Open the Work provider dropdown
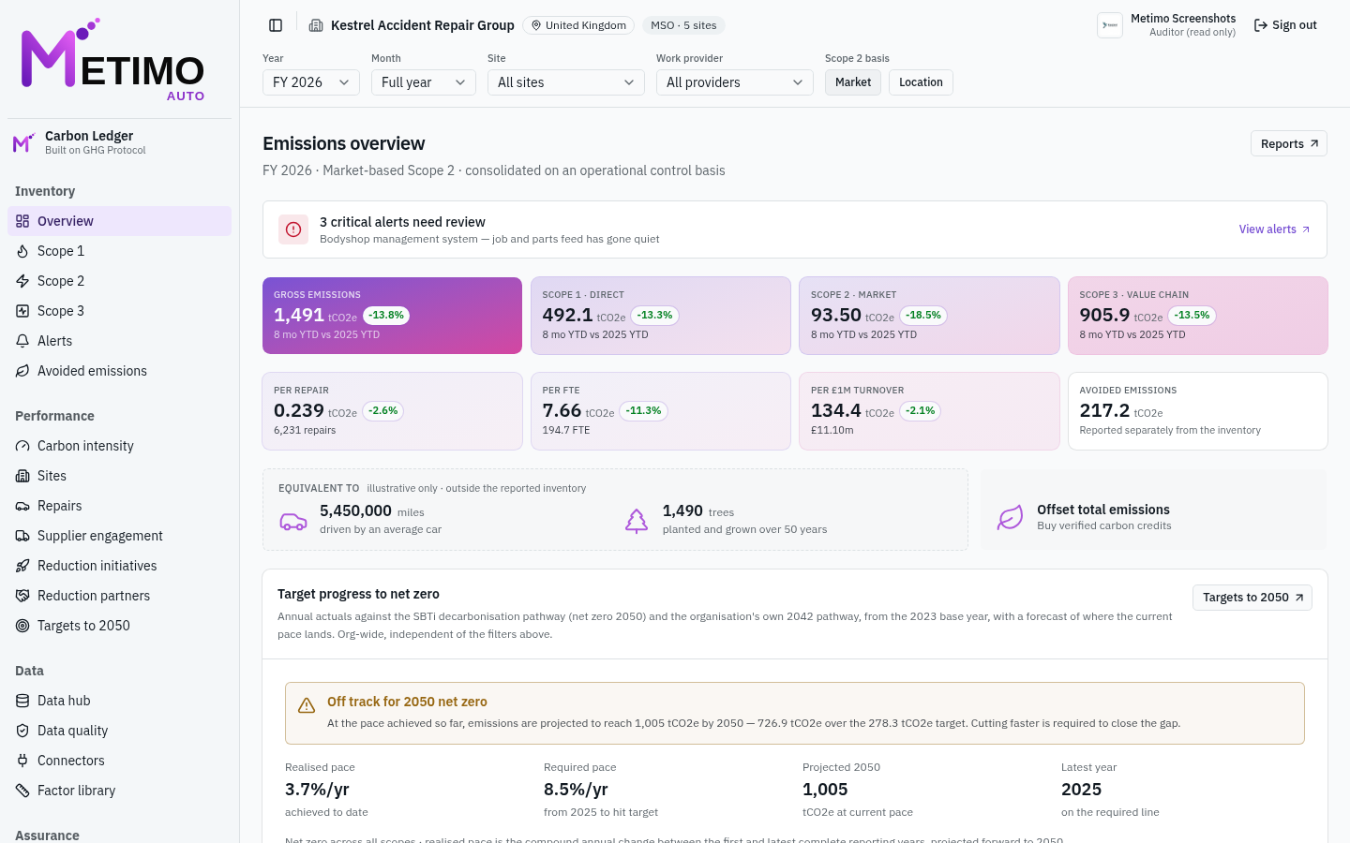This screenshot has width=1350, height=843. [735, 82]
